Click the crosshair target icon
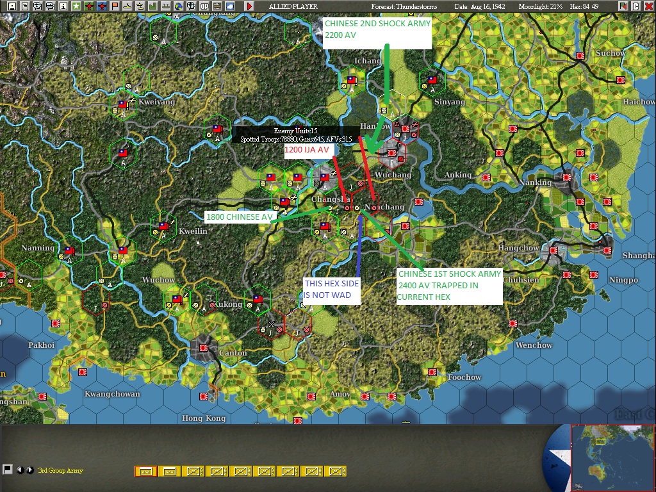 tap(191, 6)
